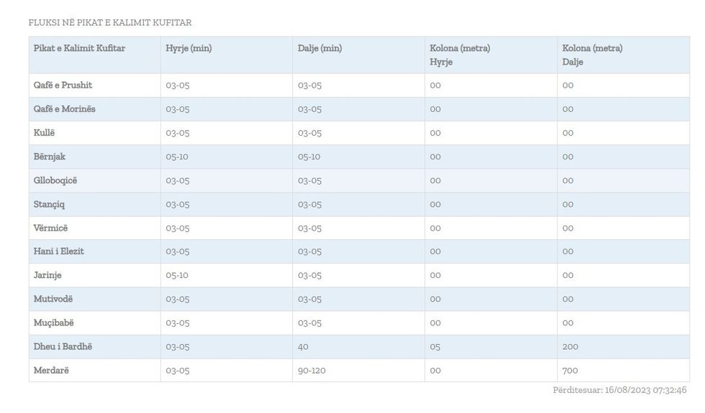The width and height of the screenshot is (705, 413).
Task: Click the Pikat e Kalimit Kufitar header
Action: pos(80,49)
